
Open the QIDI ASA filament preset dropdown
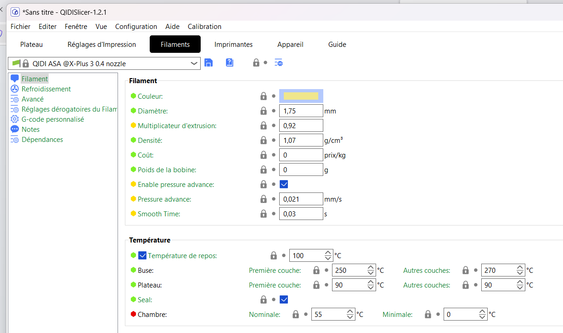104,63
